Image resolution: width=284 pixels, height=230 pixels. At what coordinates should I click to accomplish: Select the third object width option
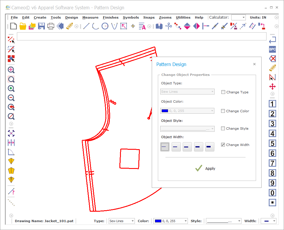tap(187, 147)
